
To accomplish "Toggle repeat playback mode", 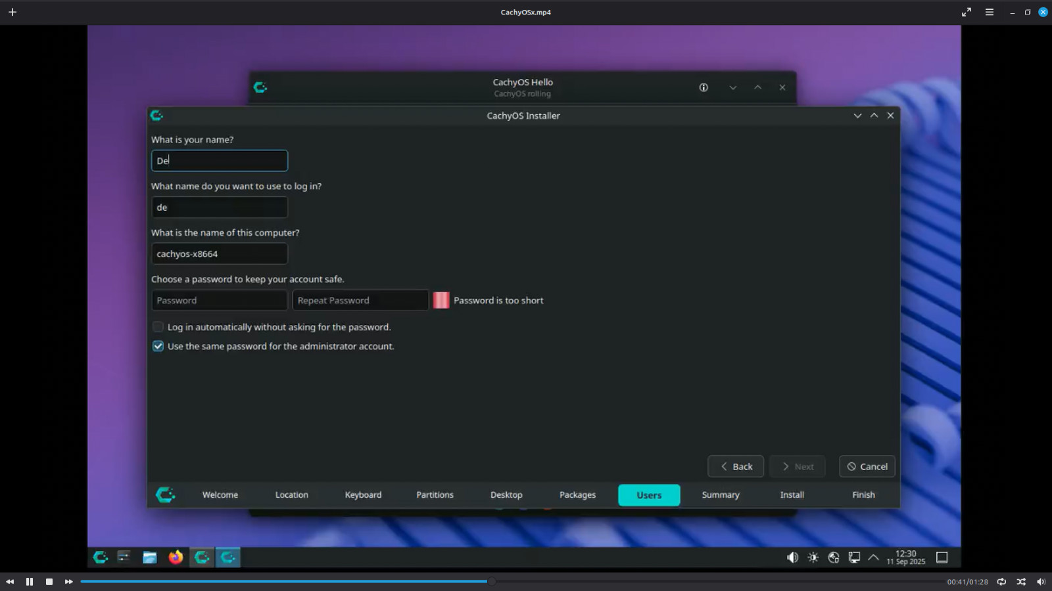I will pos(1001,582).
